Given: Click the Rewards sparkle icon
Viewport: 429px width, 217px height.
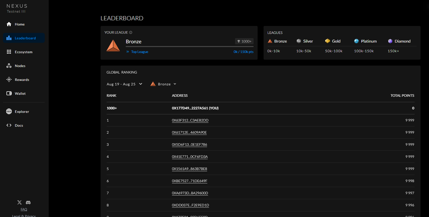Looking at the screenshot, I should click(9, 80).
